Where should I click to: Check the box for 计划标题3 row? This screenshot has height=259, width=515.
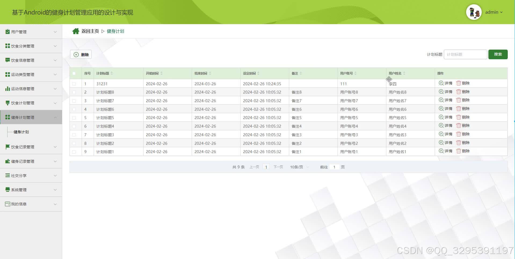point(74,135)
